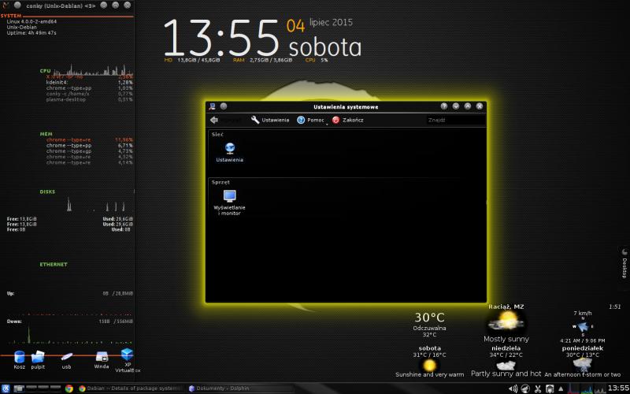Click the volume speaker icon in system tray

(513, 388)
